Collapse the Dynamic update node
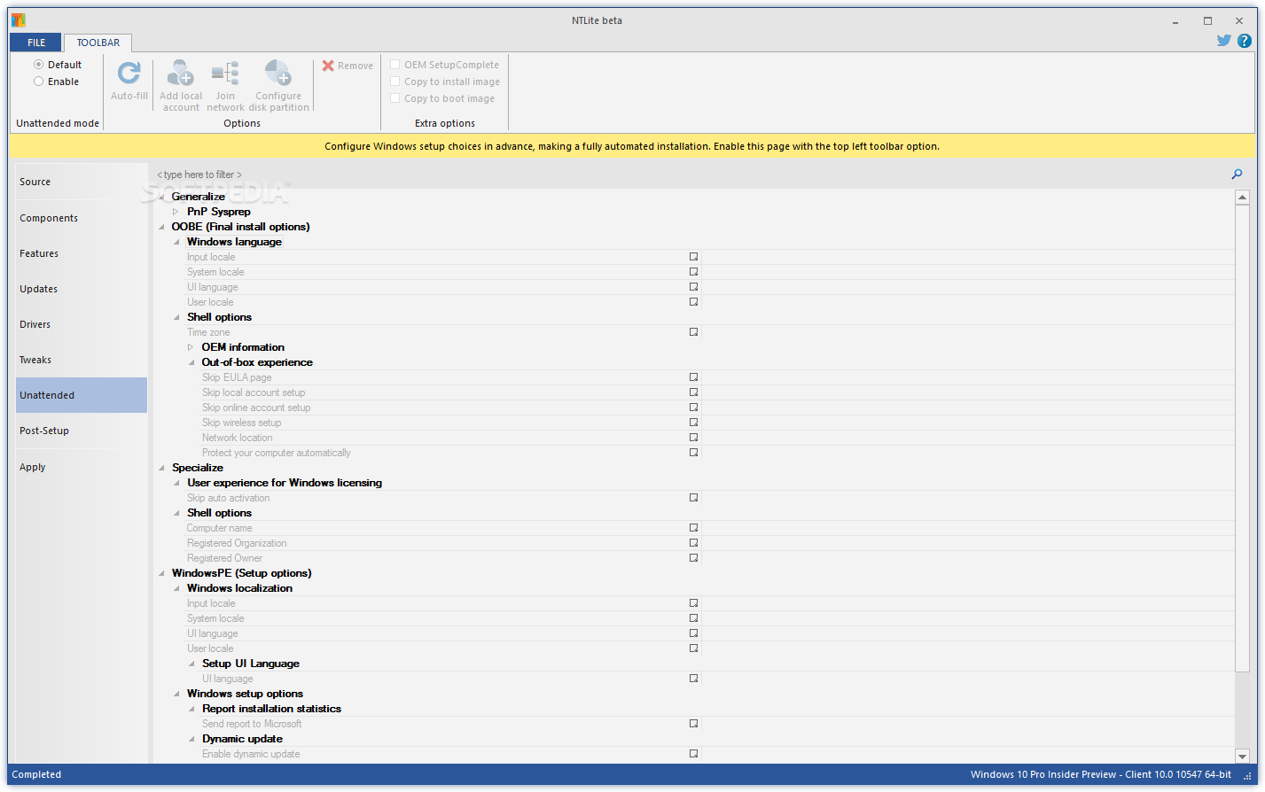The image size is (1265, 792). click(x=191, y=739)
